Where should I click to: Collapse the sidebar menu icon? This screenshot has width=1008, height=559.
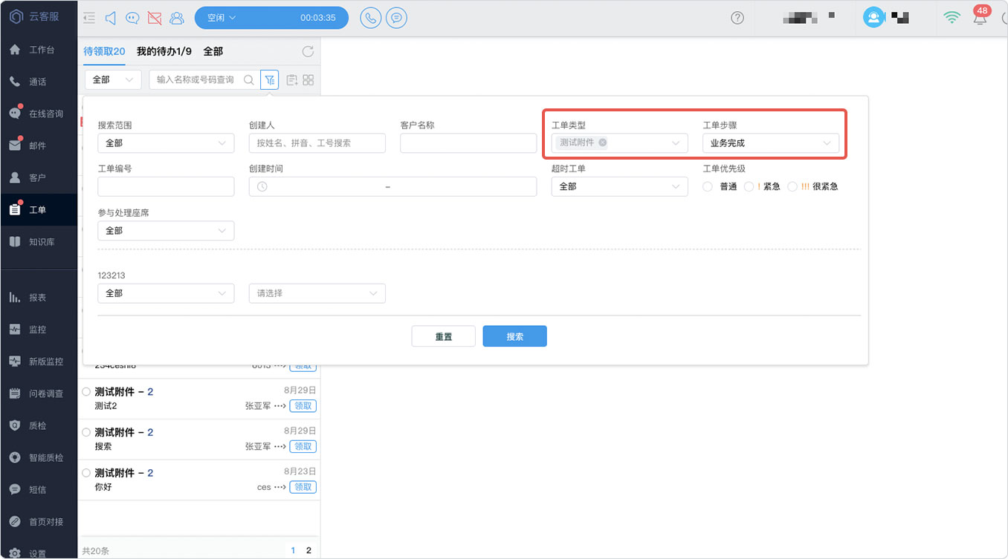tap(89, 18)
